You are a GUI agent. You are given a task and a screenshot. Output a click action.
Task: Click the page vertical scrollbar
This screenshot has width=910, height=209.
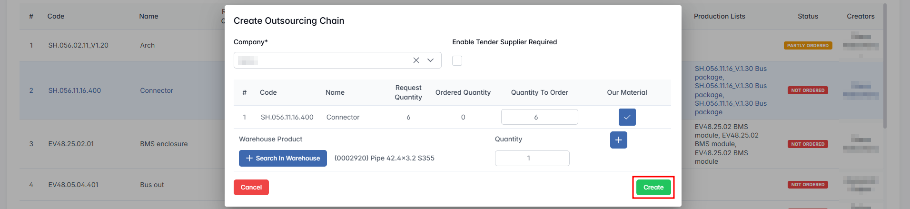885,67
